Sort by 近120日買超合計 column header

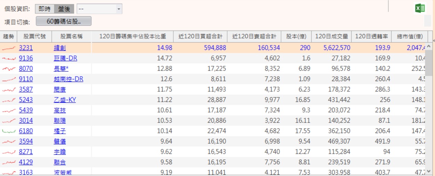click(x=200, y=36)
